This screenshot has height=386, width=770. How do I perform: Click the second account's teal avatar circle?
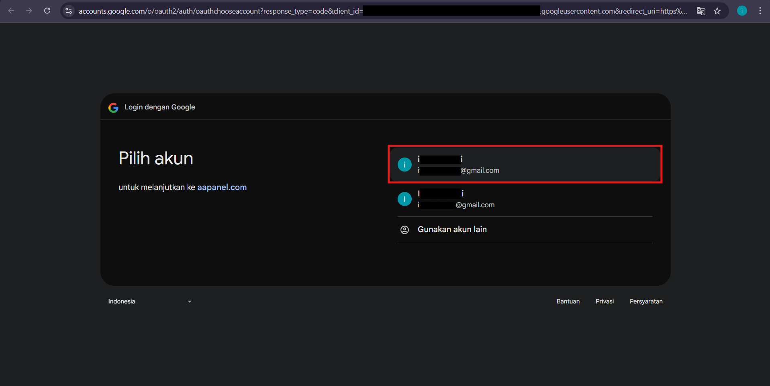(404, 199)
